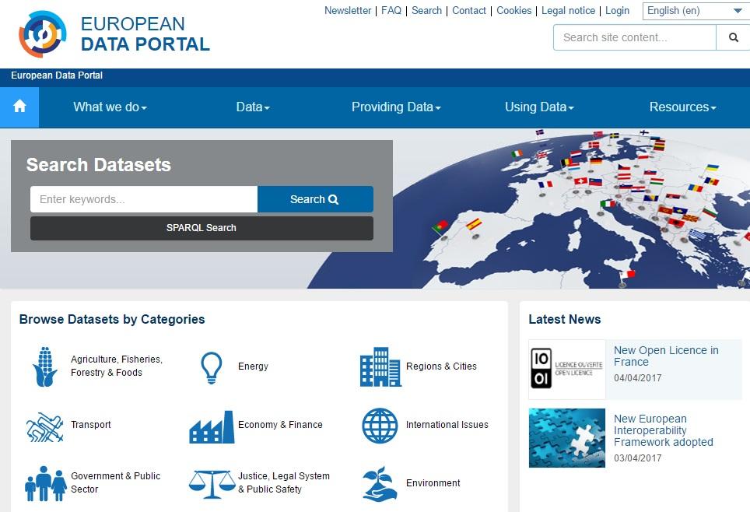
Task: Click the SPARQL Search button
Action: click(x=202, y=228)
